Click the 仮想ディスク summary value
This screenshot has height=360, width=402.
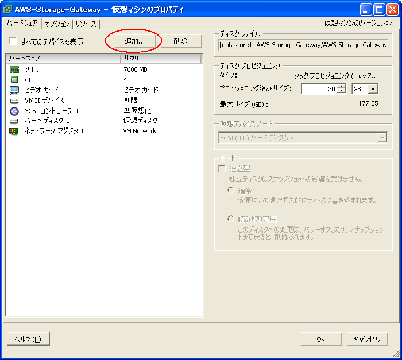140,120
